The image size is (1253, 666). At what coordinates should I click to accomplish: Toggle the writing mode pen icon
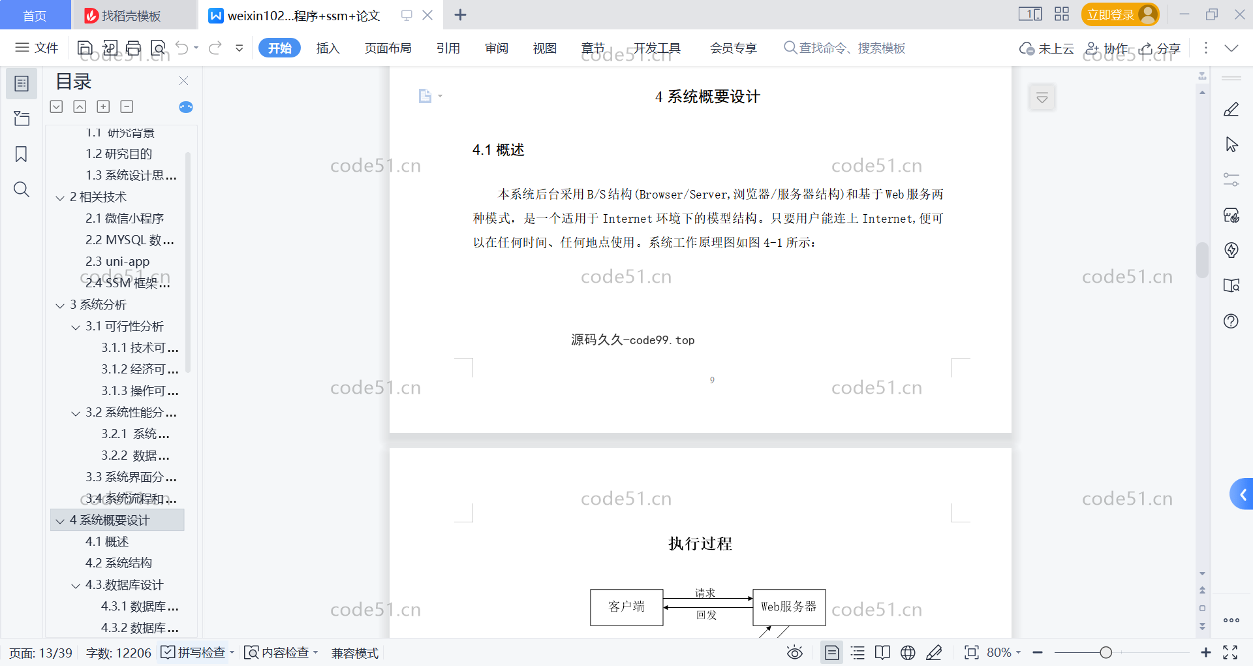coord(934,652)
